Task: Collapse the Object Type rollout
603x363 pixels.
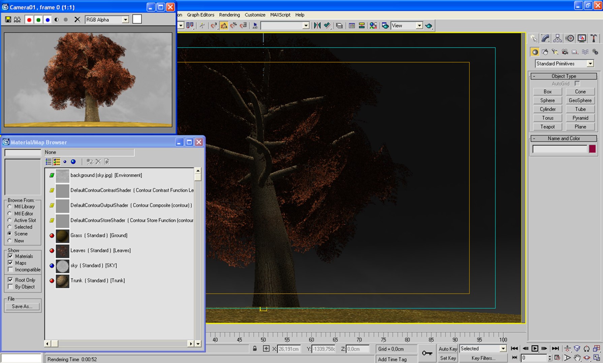Action: pyautogui.click(x=564, y=76)
